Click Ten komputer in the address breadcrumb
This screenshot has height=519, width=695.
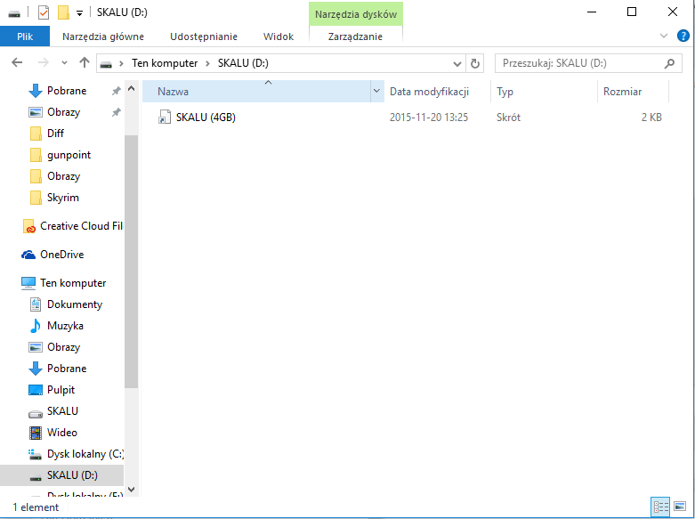[165, 63]
